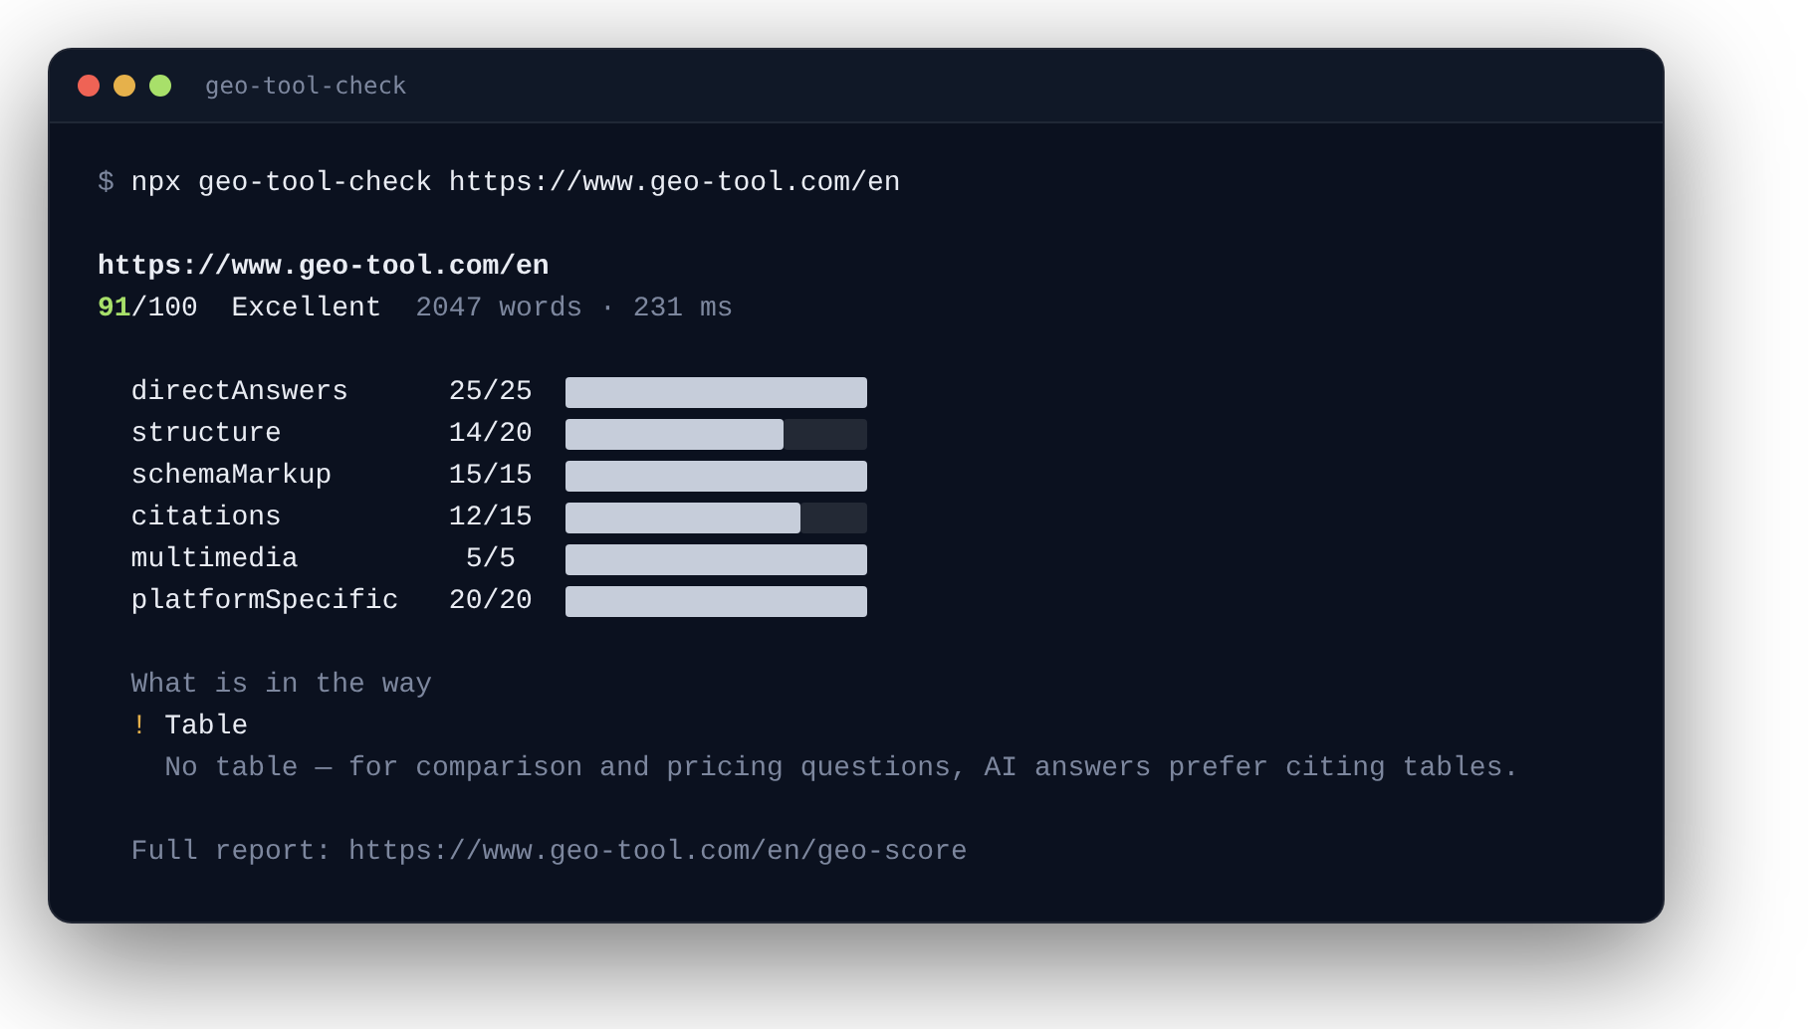The height and width of the screenshot is (1029, 1808).
Task: Click the 14/20 structure score
Action: 491,433
